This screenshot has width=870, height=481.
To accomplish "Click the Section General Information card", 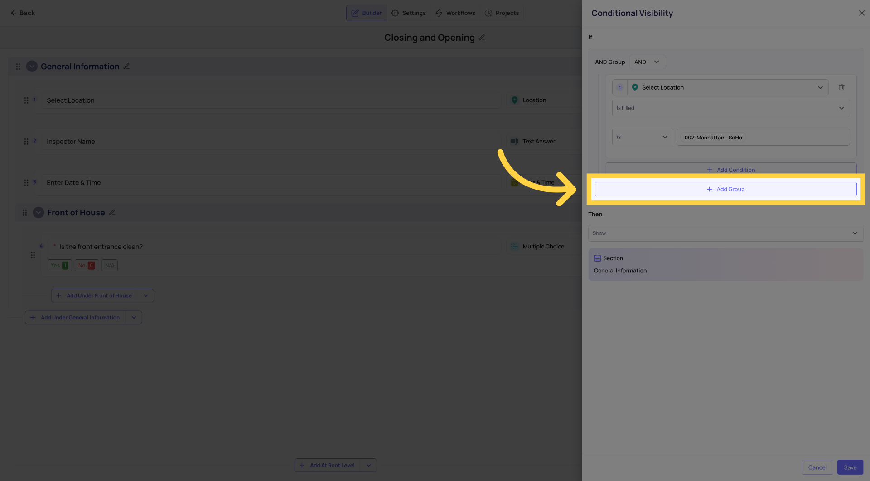I will (x=725, y=265).
